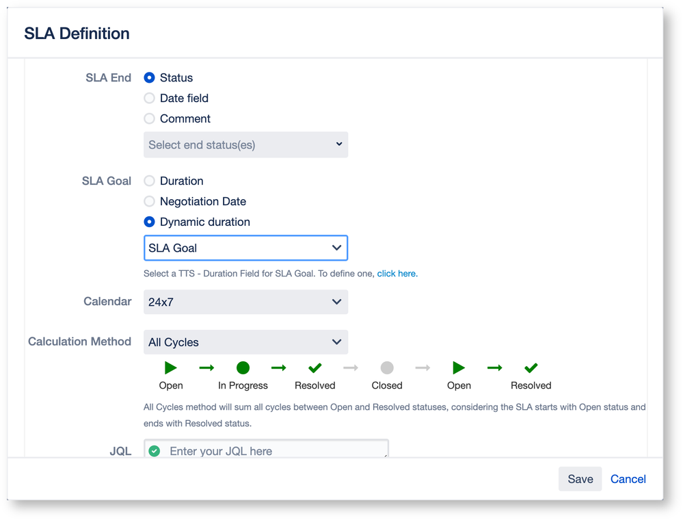This screenshot has width=683, height=520.
Task: Click the first green Resolved checkmark icon
Action: (315, 368)
